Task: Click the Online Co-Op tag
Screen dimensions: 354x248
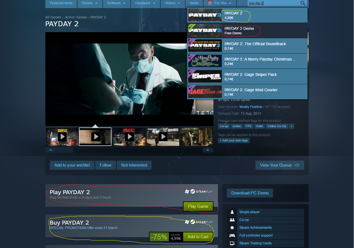Action: 277,126
